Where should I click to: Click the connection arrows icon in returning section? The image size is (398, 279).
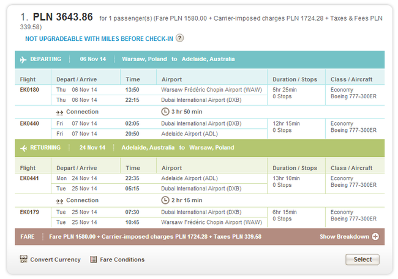[59, 200]
